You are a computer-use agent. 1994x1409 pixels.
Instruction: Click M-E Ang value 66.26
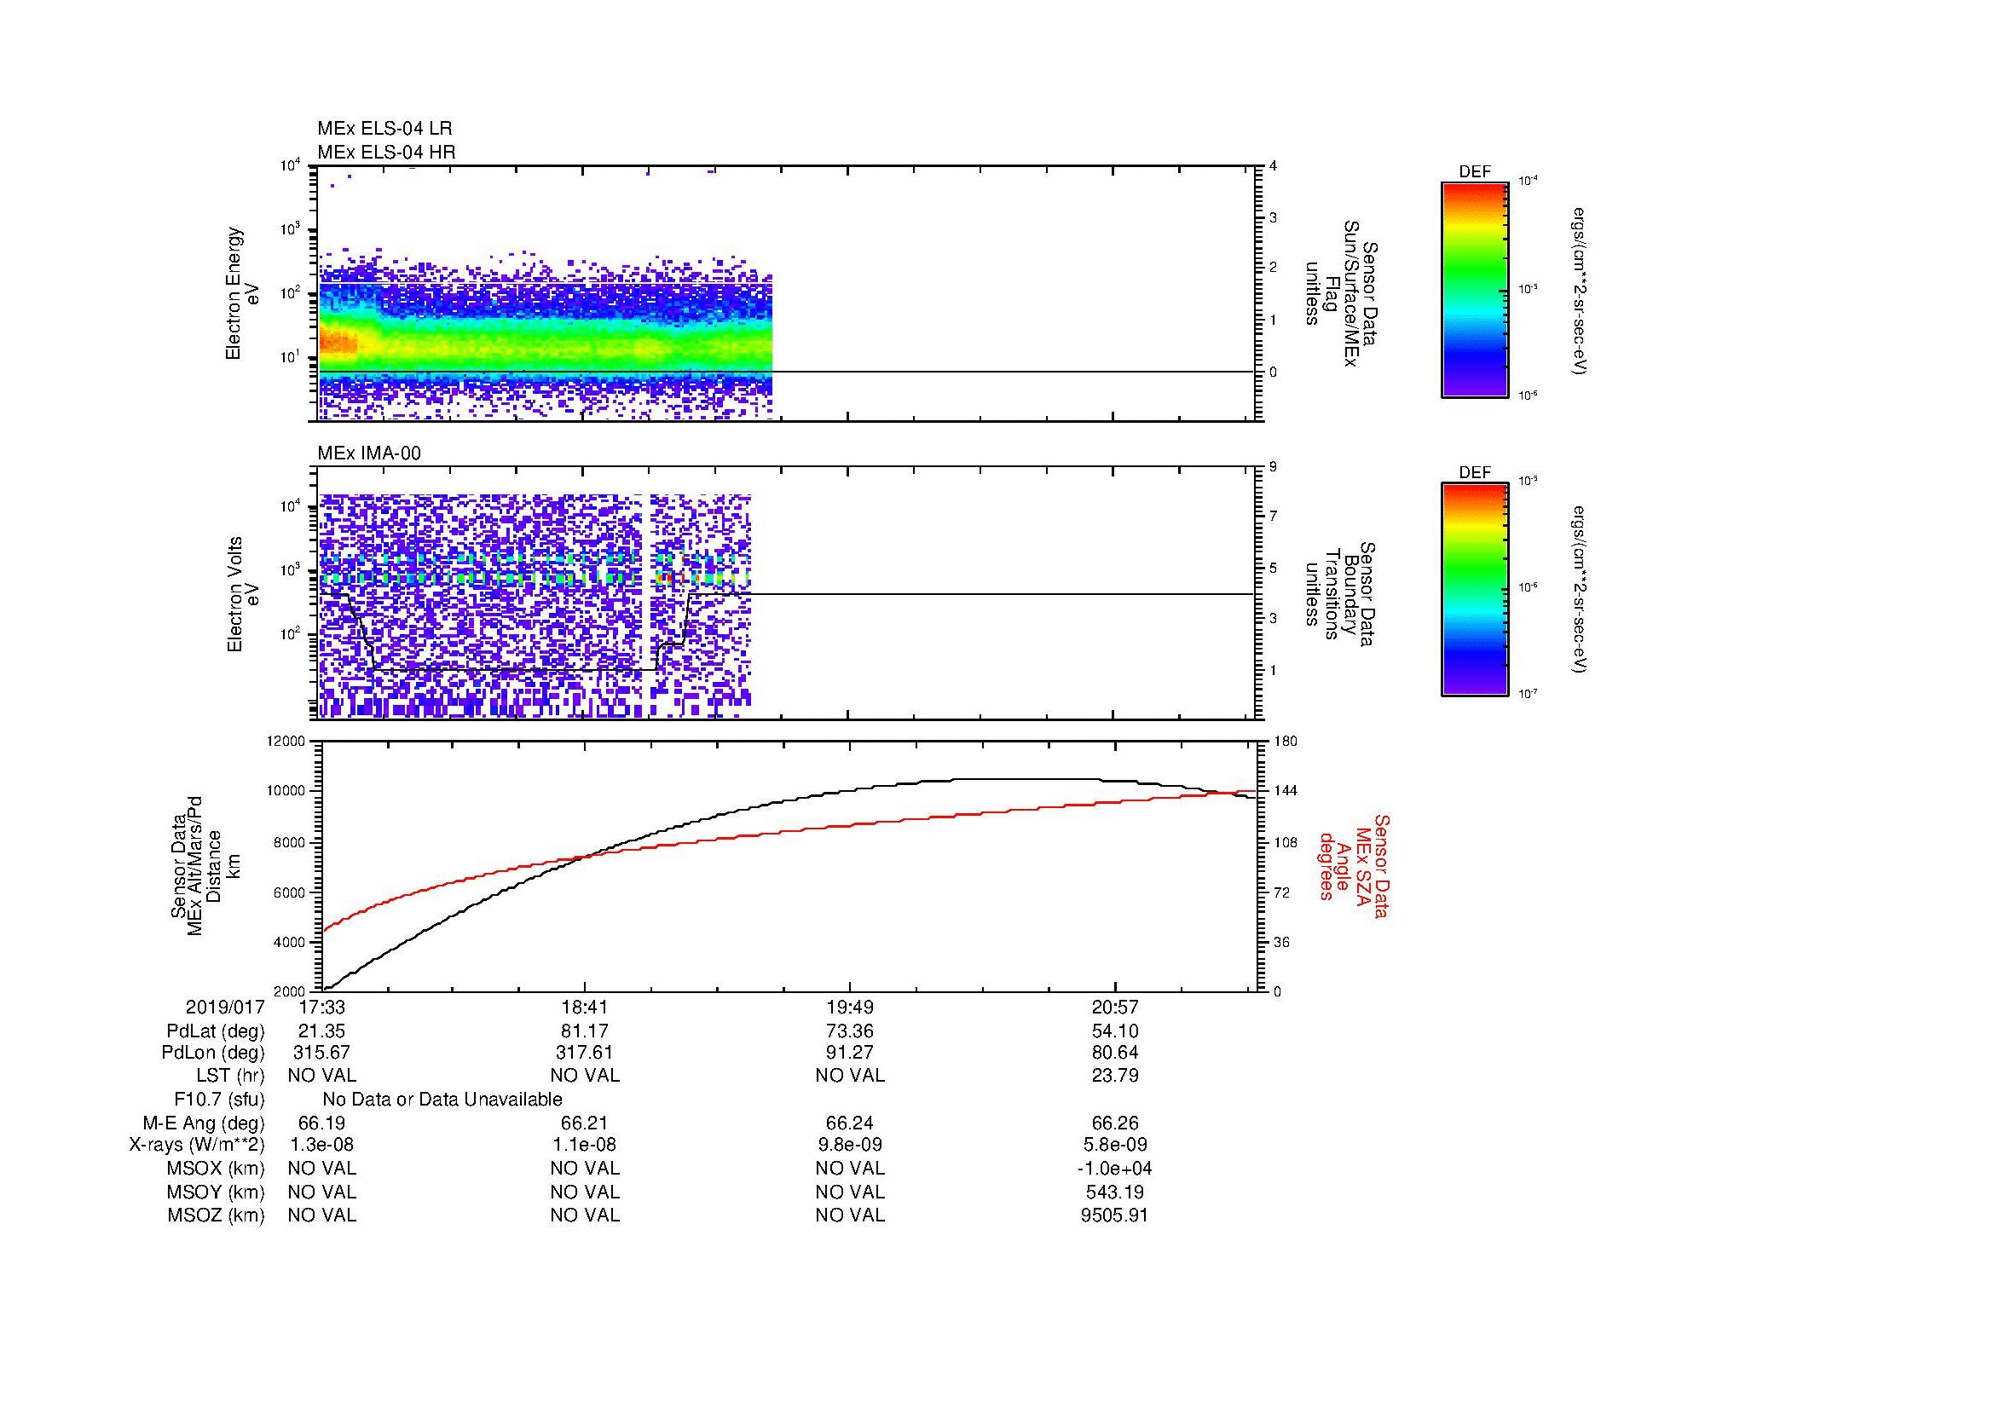pyautogui.click(x=1115, y=1123)
